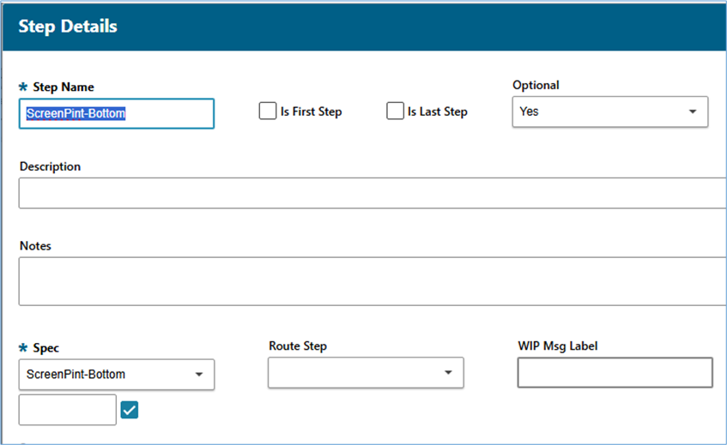The width and height of the screenshot is (727, 445).
Task: Uncheck the blue checkbox below the Spec dropdown
Action: click(x=130, y=410)
